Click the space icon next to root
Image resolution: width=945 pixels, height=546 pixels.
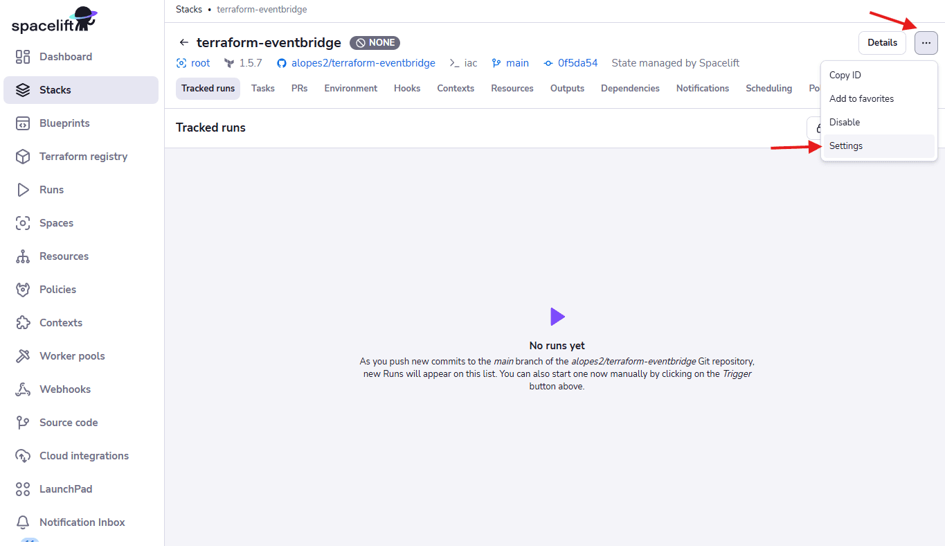click(x=181, y=63)
